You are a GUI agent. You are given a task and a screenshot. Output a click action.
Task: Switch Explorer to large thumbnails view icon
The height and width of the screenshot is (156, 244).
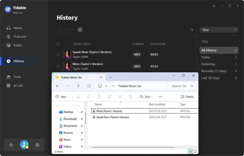click(195, 151)
